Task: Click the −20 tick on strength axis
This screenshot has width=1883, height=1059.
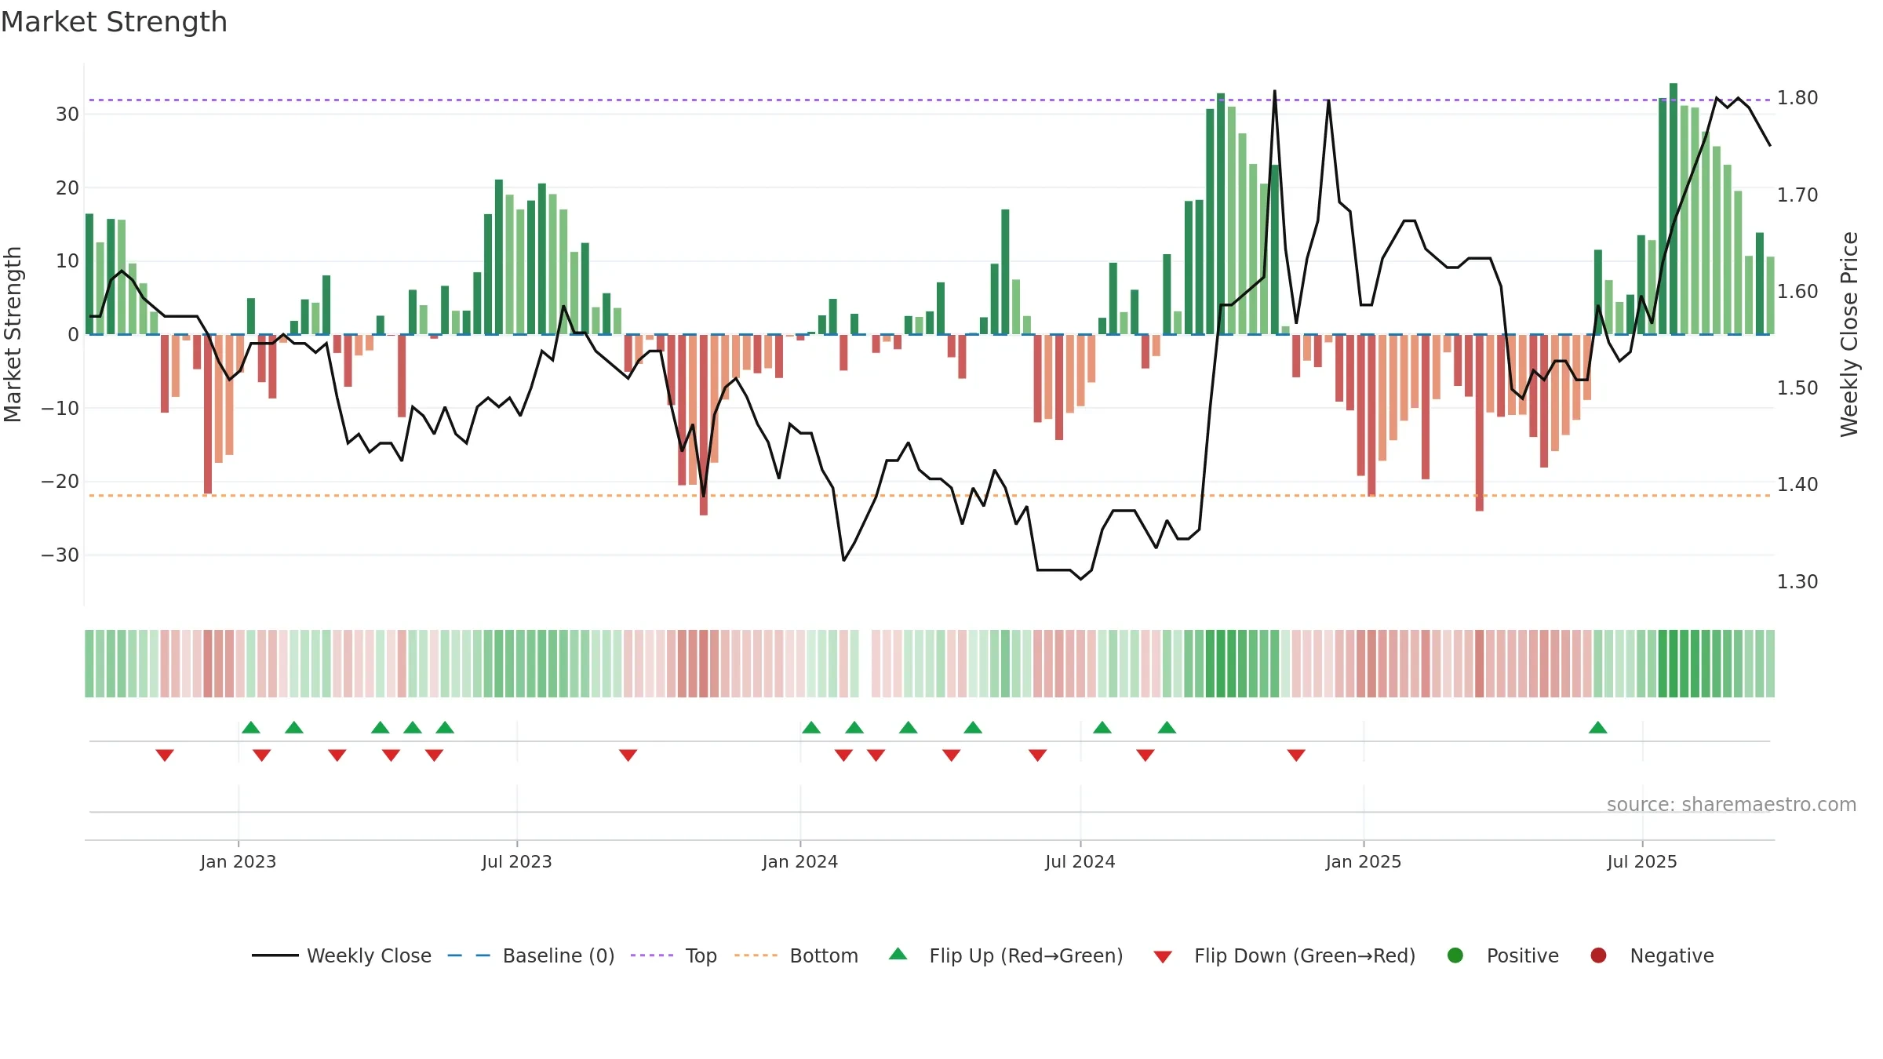Action: [x=60, y=482]
